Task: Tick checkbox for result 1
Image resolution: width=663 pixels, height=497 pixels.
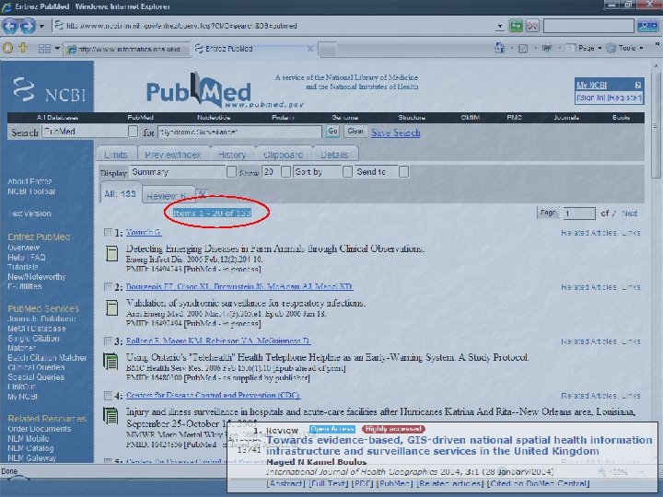Action: point(109,233)
